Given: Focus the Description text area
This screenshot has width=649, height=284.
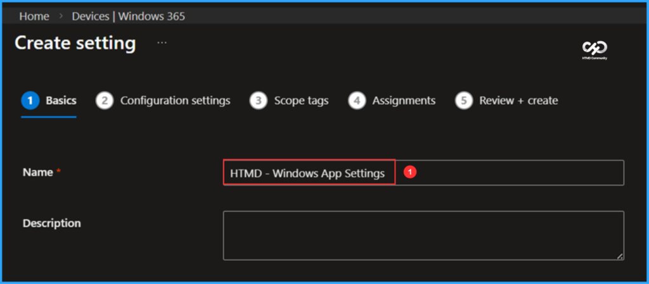Looking at the screenshot, I should [423, 235].
